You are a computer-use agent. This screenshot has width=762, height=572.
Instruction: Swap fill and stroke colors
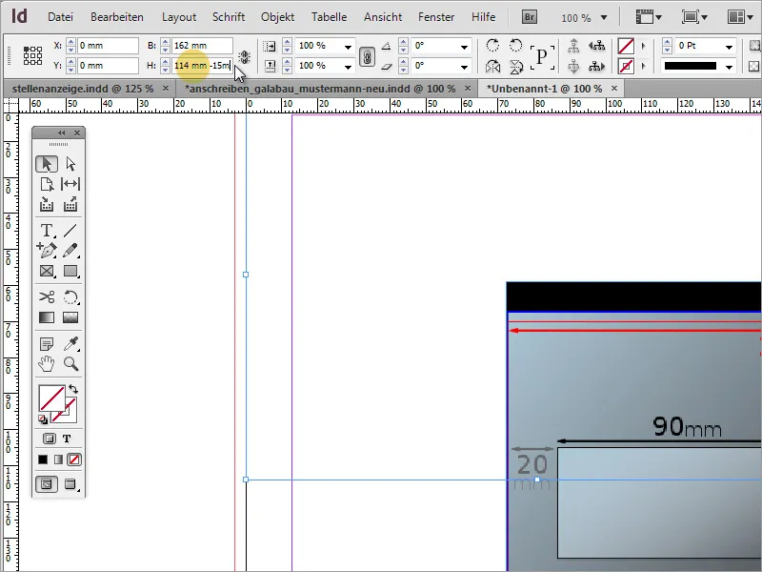[x=73, y=389]
